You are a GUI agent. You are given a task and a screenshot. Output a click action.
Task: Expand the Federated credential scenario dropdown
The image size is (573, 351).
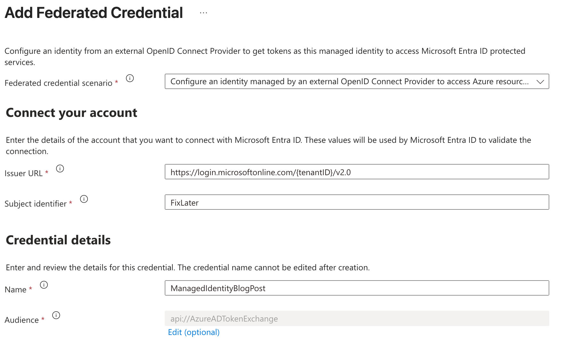click(x=349, y=82)
